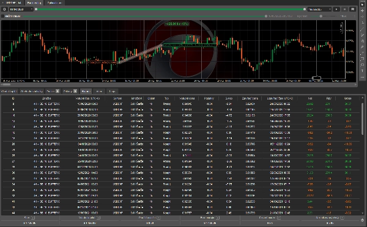Sort history by ID column header
Viewport: 367px width, 227px height.
click(13, 98)
